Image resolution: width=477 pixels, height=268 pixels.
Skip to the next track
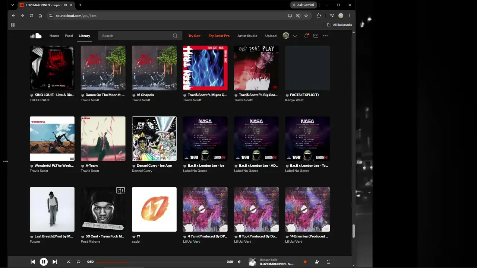54,262
